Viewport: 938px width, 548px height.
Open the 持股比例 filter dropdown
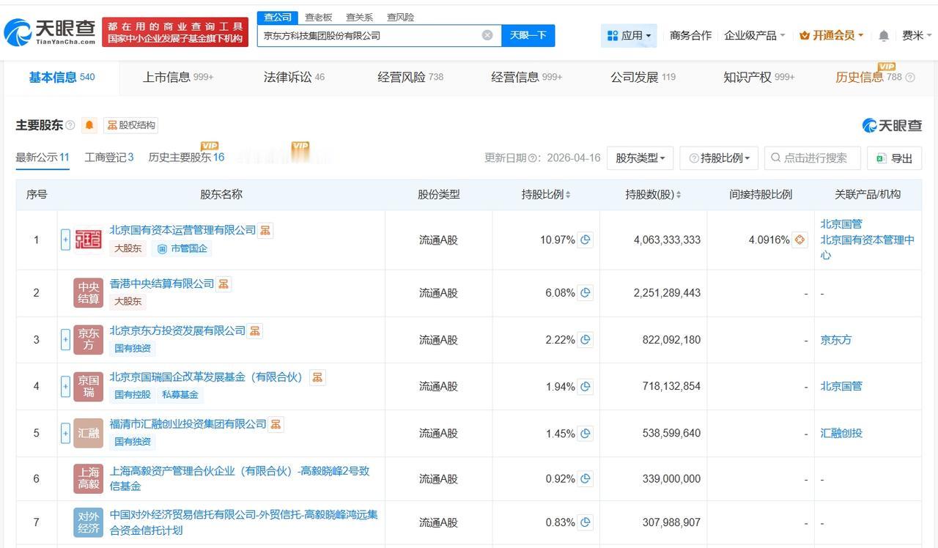pos(719,158)
